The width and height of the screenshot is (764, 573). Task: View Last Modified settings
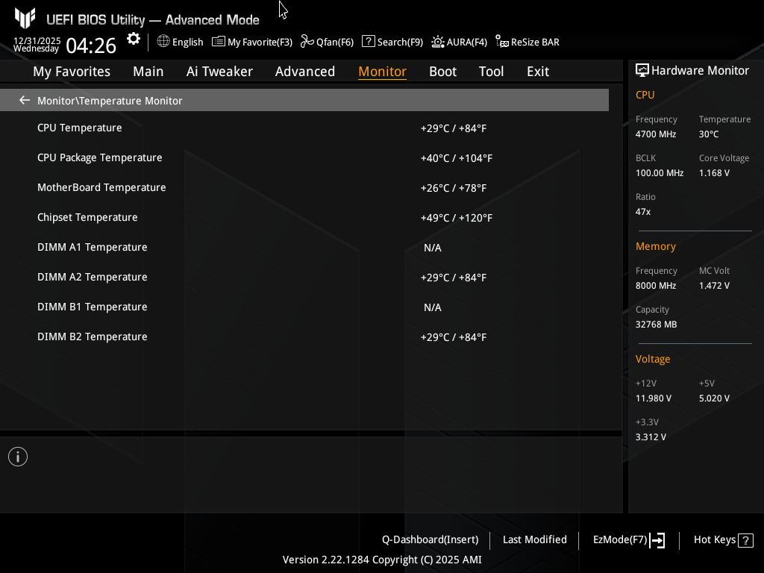[x=534, y=539]
